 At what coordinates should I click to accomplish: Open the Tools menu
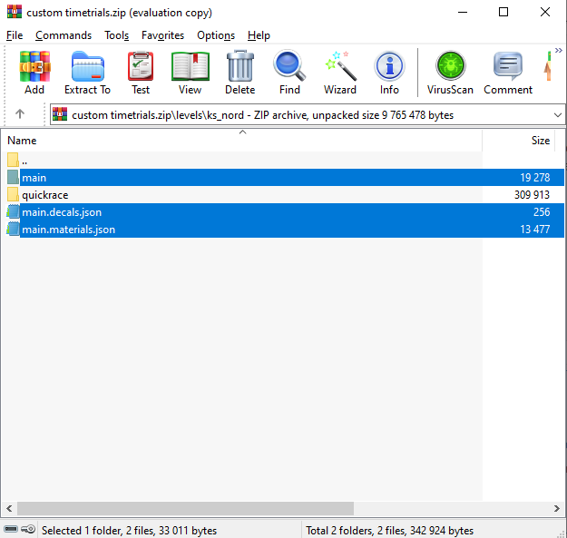[x=116, y=35]
